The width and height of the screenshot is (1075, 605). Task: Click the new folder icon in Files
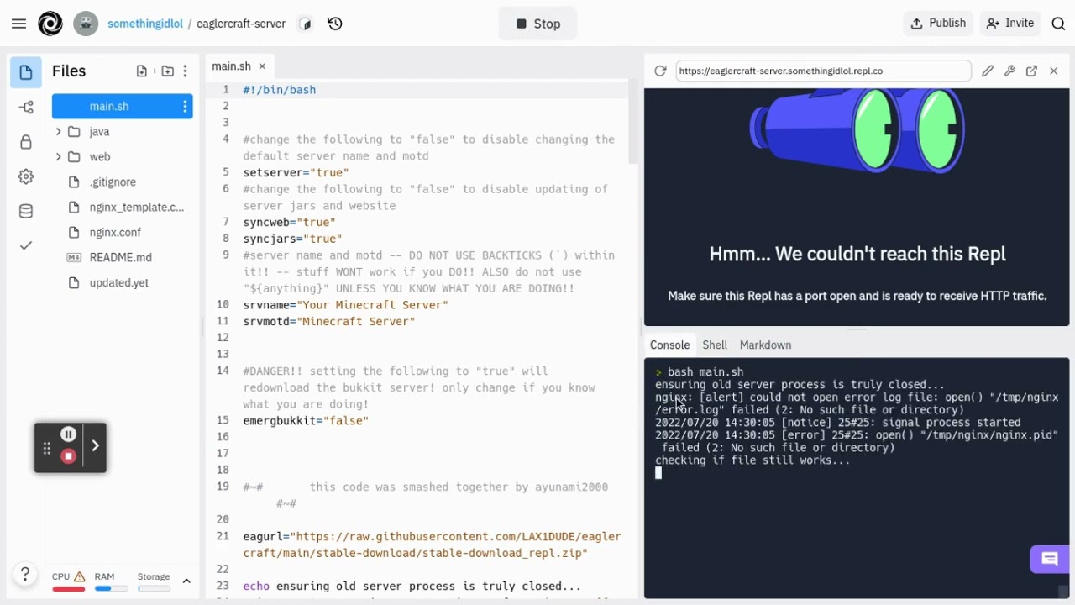pos(168,71)
